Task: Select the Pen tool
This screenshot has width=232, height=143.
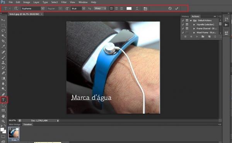Action: point(3,94)
